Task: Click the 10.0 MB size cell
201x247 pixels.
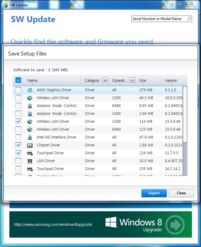Action: pos(146,161)
